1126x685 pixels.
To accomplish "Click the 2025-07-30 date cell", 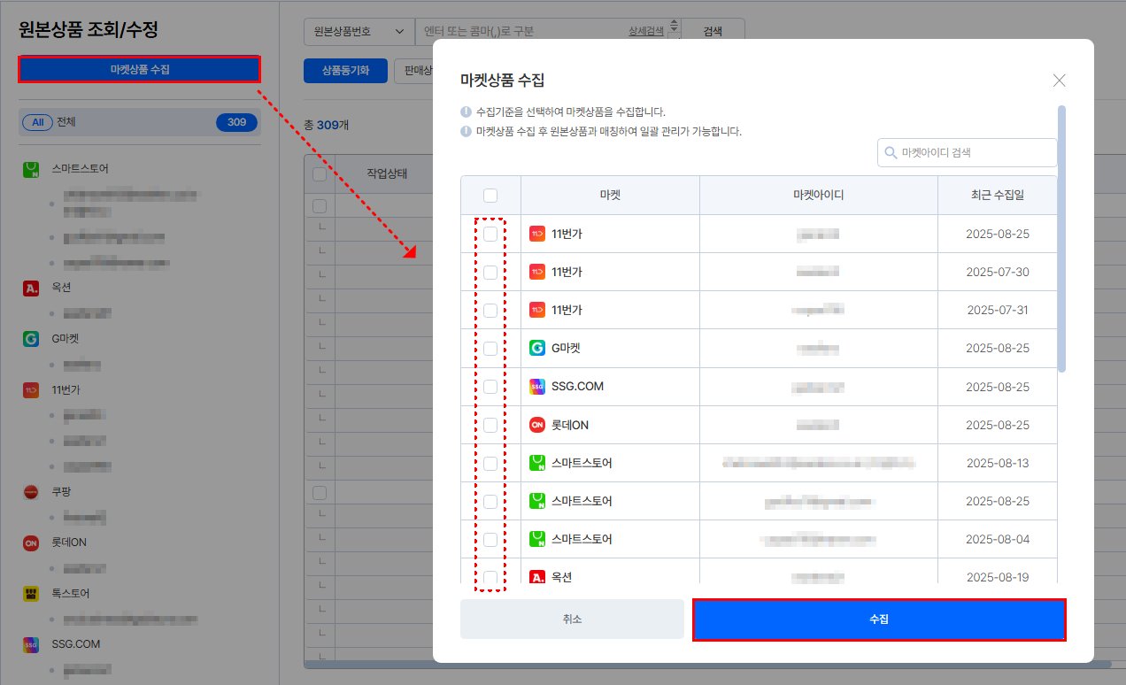I will 998,272.
